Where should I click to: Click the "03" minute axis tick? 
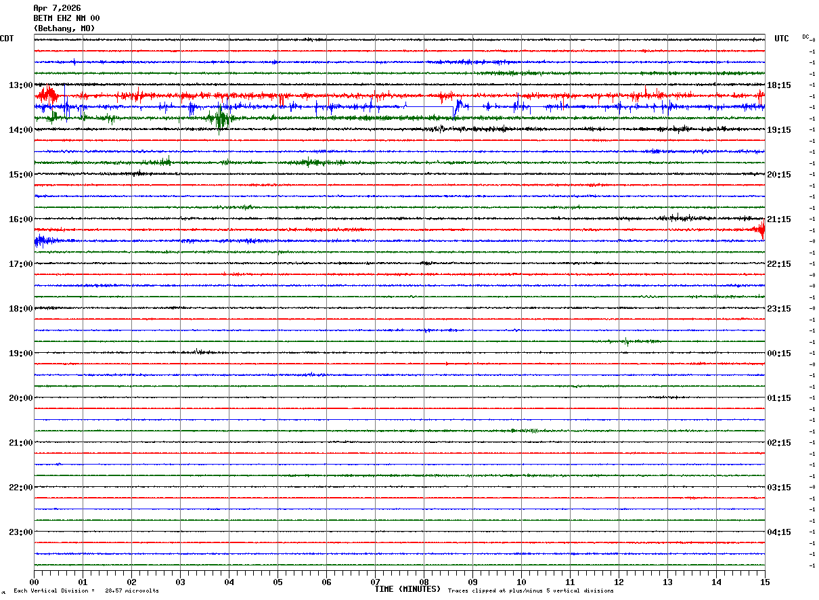click(180, 582)
